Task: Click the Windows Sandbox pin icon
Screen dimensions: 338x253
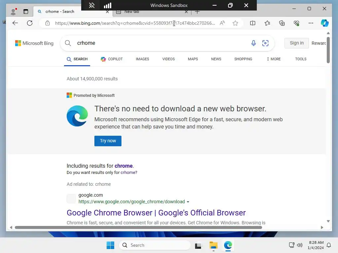Action: pos(92,5)
